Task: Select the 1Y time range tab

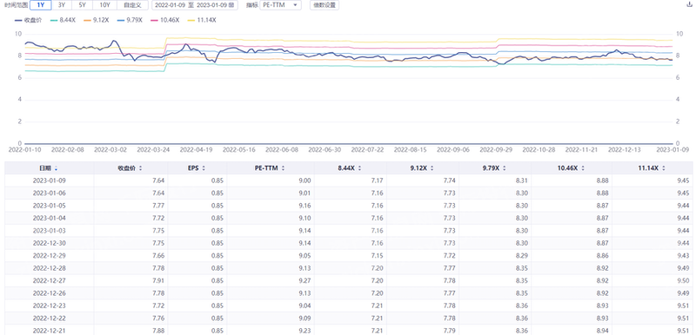Action: coord(40,5)
